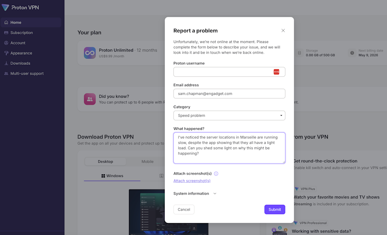Image resolution: width=387 pixels, height=235 pixels.
Task: Collapse the System information chevron
Action: click(x=215, y=193)
